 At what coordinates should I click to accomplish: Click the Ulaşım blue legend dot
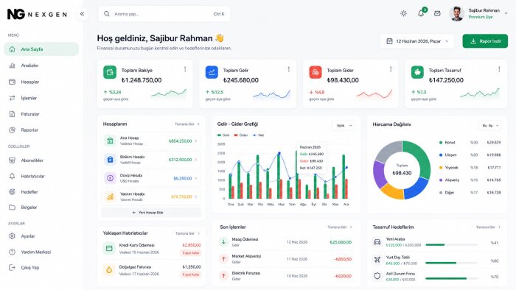(441, 155)
